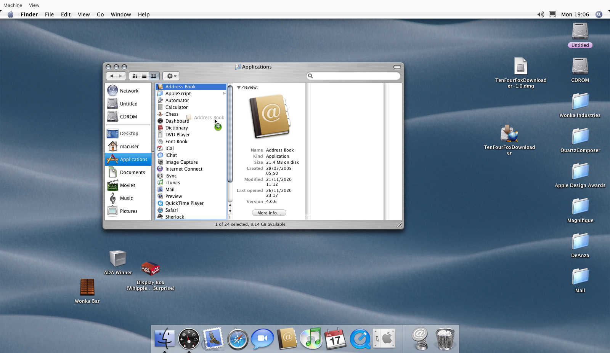Select Dictionary in the list

(x=191, y=128)
